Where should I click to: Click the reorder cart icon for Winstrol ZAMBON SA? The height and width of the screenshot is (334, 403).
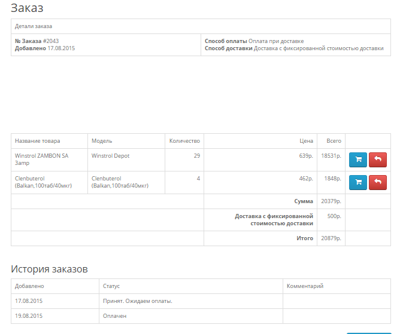point(357,160)
